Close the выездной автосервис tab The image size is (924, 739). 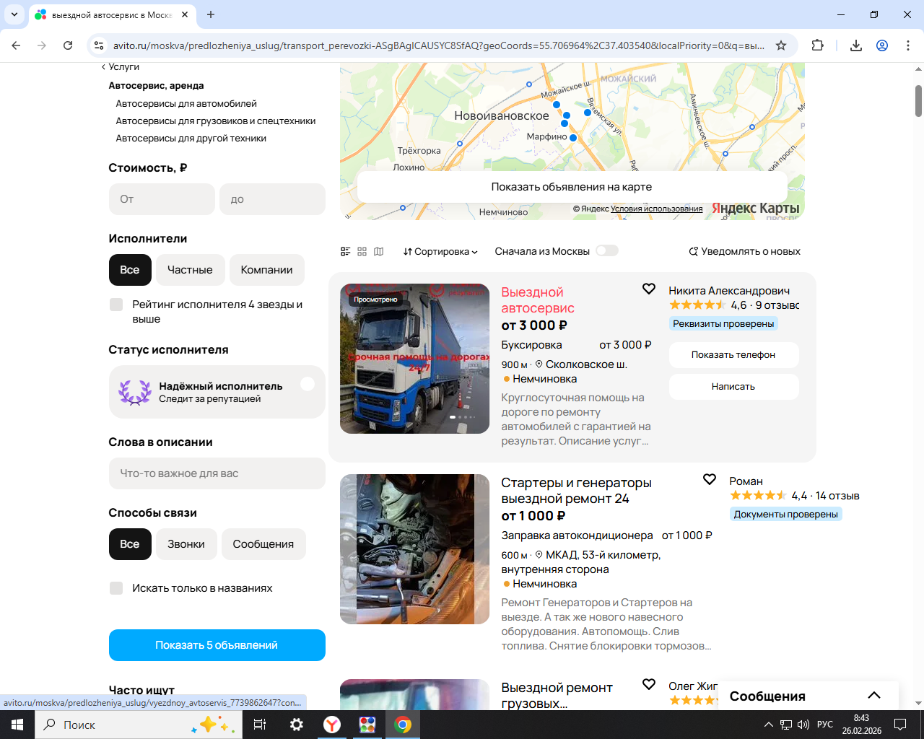185,14
